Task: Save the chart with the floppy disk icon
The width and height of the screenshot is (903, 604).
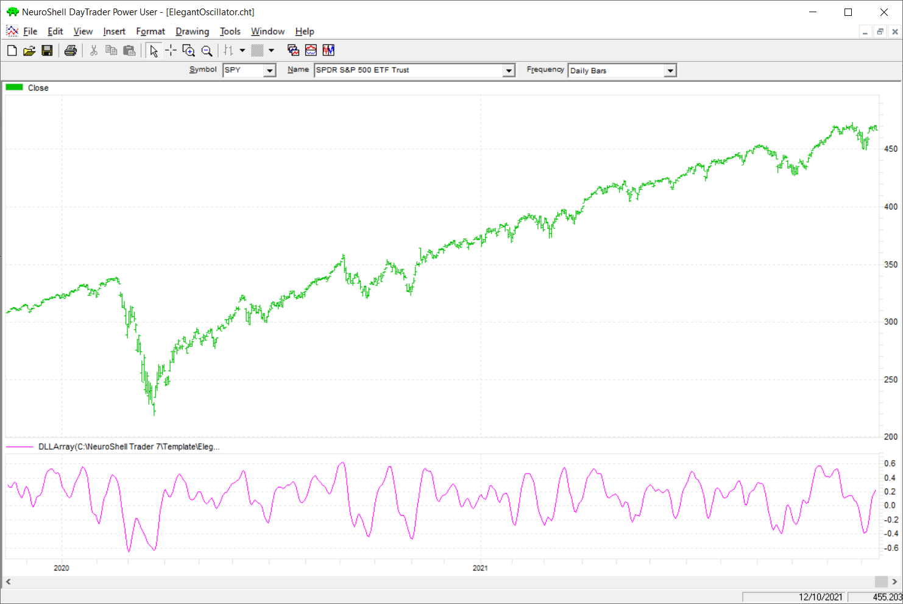Action: click(x=47, y=51)
